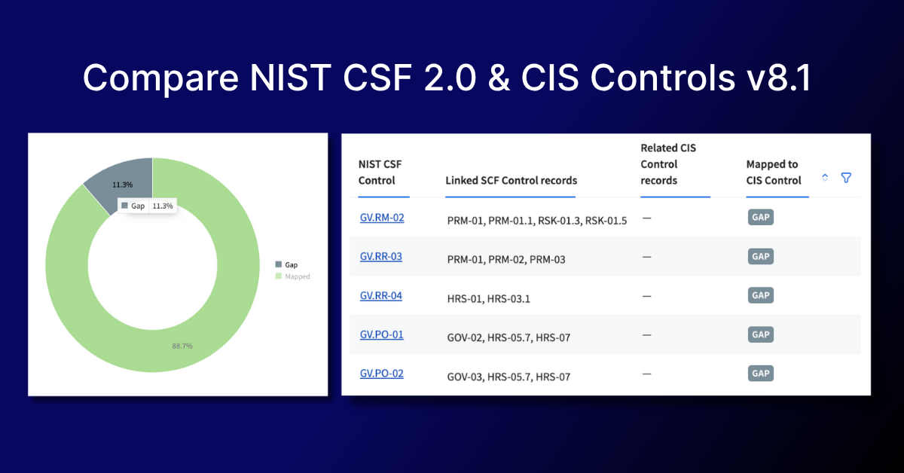Image resolution: width=904 pixels, height=473 pixels.
Task: Open the GV.RM-02 control link
Action: pyautogui.click(x=382, y=218)
